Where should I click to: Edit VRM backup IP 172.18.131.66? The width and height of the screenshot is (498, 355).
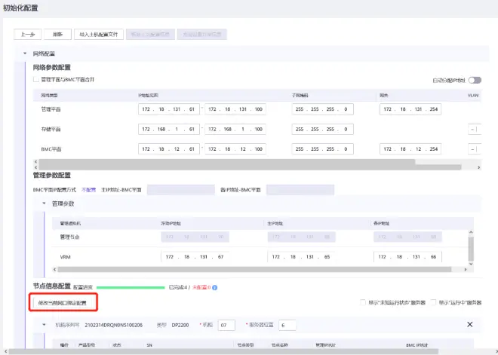[407, 257]
